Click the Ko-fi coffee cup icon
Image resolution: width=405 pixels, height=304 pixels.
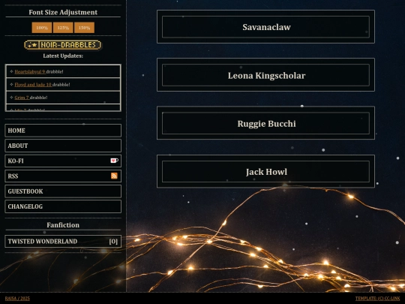point(115,161)
